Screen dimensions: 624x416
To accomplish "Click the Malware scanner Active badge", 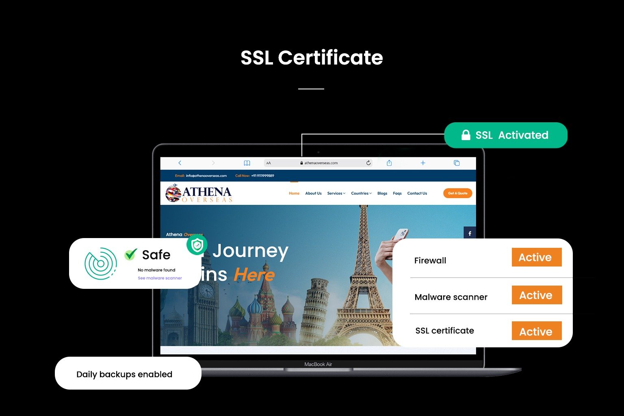I will 536,295.
